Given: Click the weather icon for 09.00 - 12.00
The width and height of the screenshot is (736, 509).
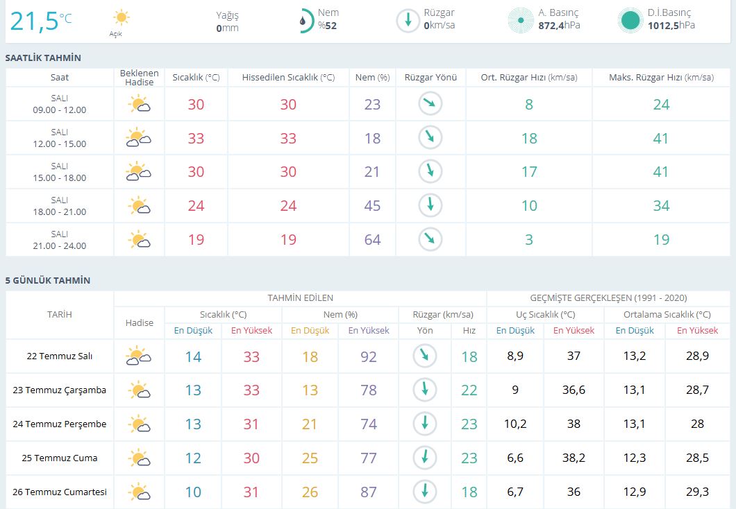Looking at the screenshot, I should 139,105.
